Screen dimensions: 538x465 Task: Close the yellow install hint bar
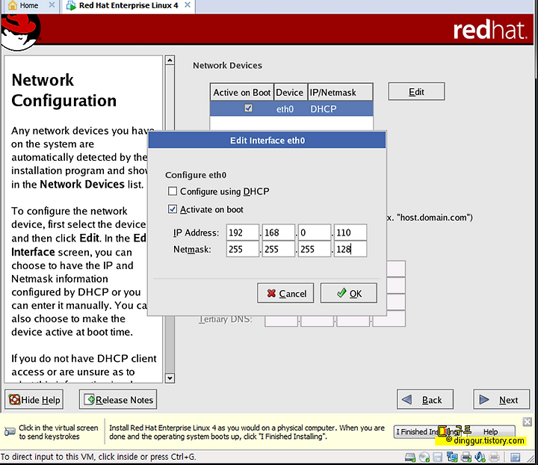(528, 422)
